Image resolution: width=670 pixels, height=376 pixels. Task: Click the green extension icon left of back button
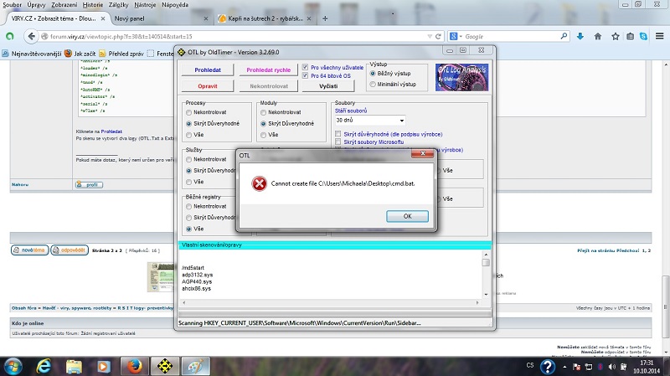(x=10, y=37)
